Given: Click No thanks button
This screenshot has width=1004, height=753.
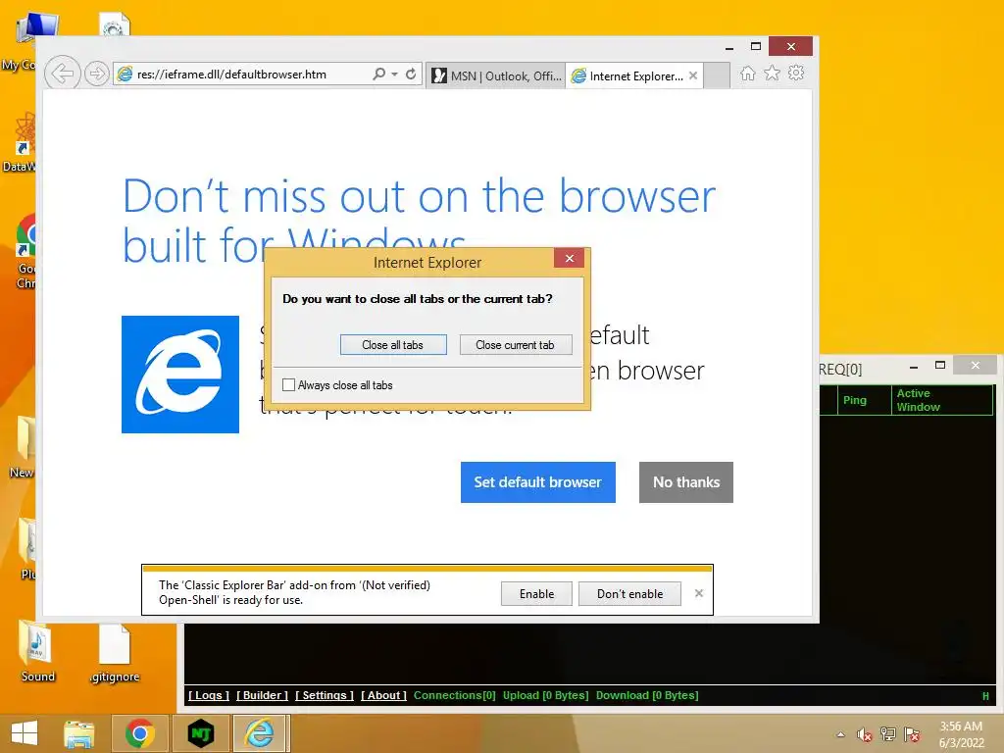Looking at the screenshot, I should coord(685,482).
